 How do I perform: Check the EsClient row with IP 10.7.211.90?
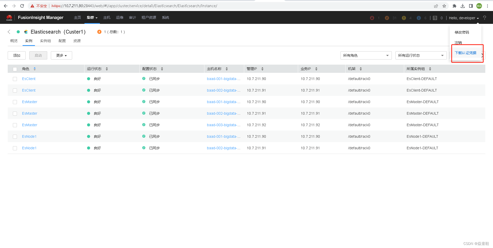click(x=15, y=79)
